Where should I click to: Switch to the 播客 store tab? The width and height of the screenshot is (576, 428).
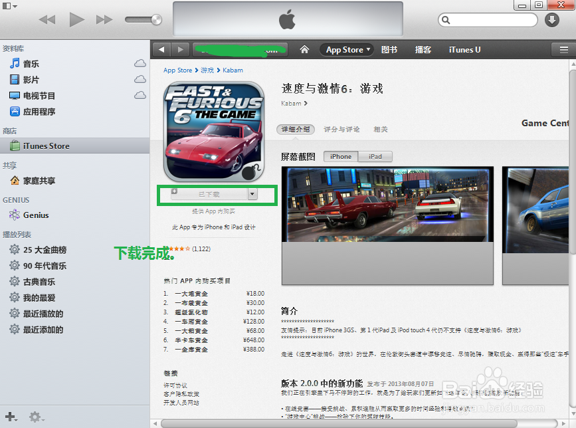tap(423, 50)
